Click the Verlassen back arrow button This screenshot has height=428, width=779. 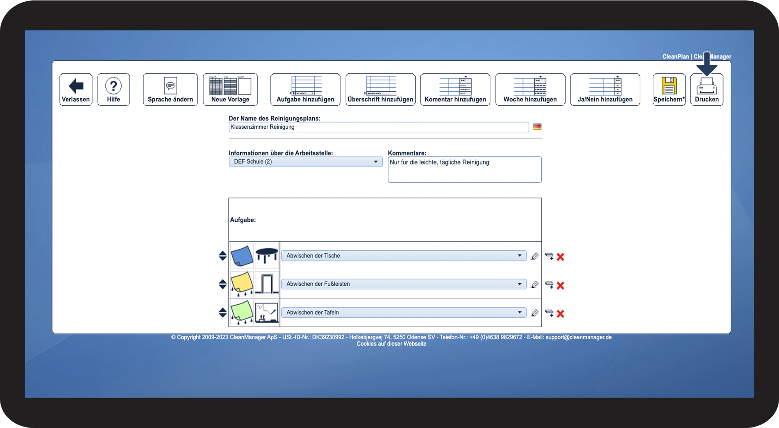(76, 89)
